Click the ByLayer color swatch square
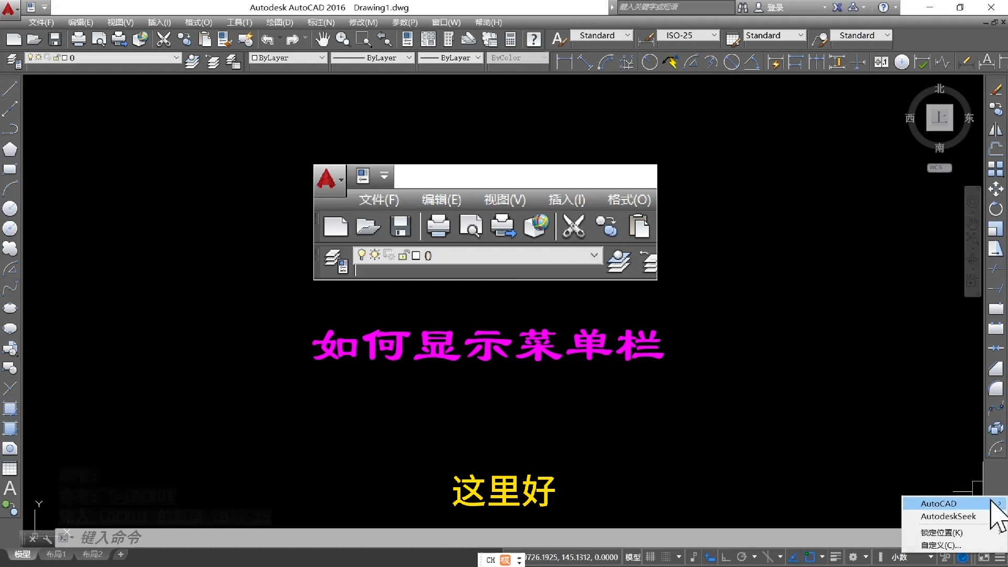 pyautogui.click(x=256, y=58)
